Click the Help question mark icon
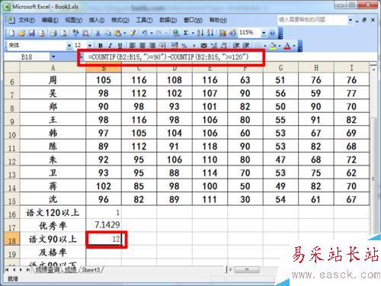Image resolution: width=381 pixels, height=286 pixels. (272, 33)
